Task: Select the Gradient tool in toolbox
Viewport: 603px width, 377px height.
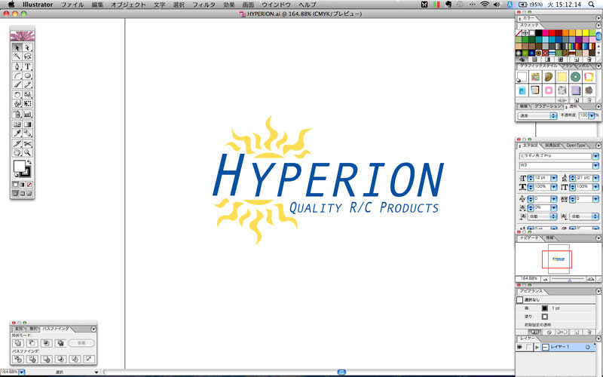Action: coord(27,124)
